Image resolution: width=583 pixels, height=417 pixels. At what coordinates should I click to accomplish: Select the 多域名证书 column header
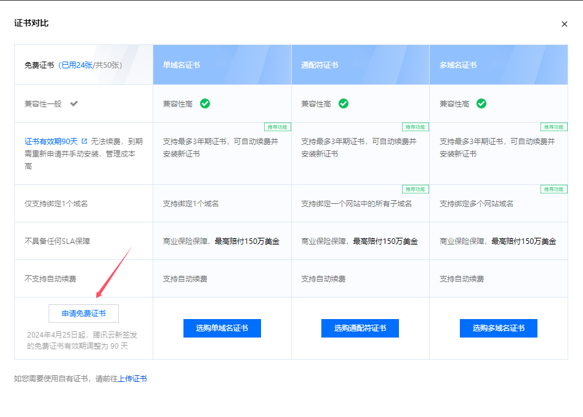click(458, 65)
